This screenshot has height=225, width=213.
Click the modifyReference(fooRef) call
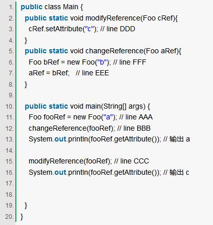pyautogui.click(x=70, y=161)
